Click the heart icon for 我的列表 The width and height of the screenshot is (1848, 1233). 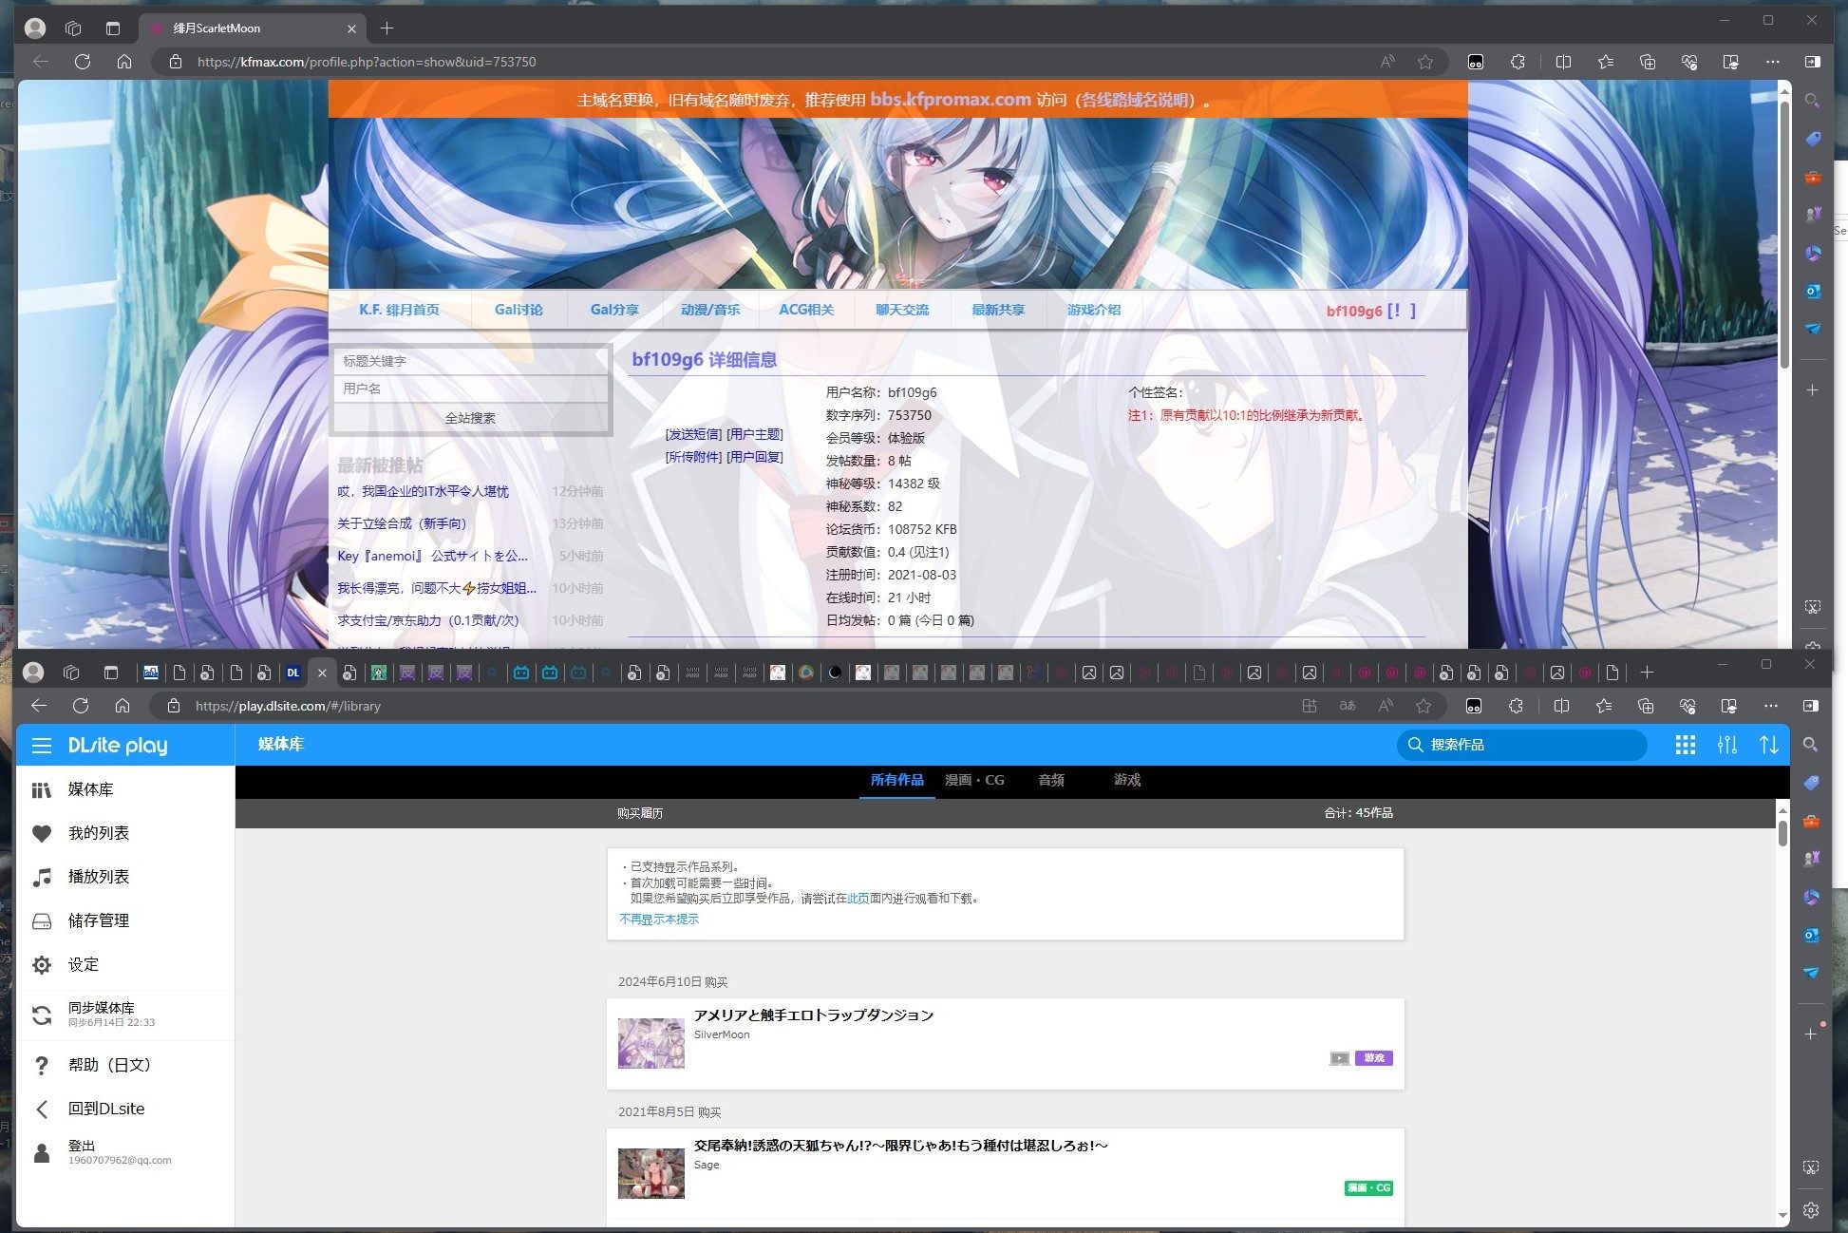(x=42, y=833)
